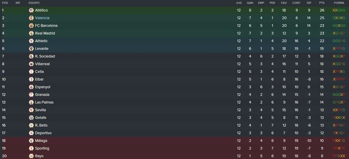
Task: Click the Deportivo club crest icon
Action: (x=31, y=133)
